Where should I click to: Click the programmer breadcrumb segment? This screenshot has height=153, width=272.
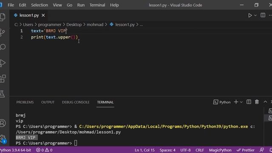pos(50,25)
